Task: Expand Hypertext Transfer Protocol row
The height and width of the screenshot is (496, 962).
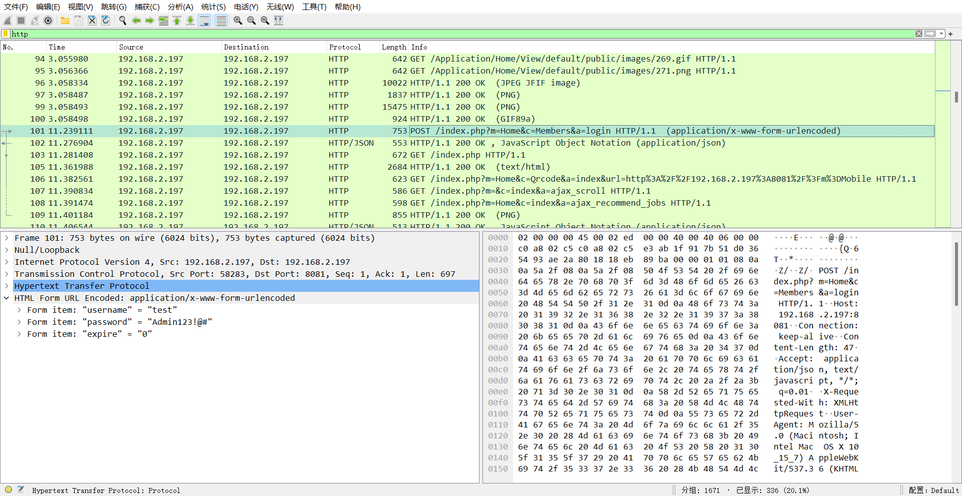Action: pyautogui.click(x=7, y=286)
